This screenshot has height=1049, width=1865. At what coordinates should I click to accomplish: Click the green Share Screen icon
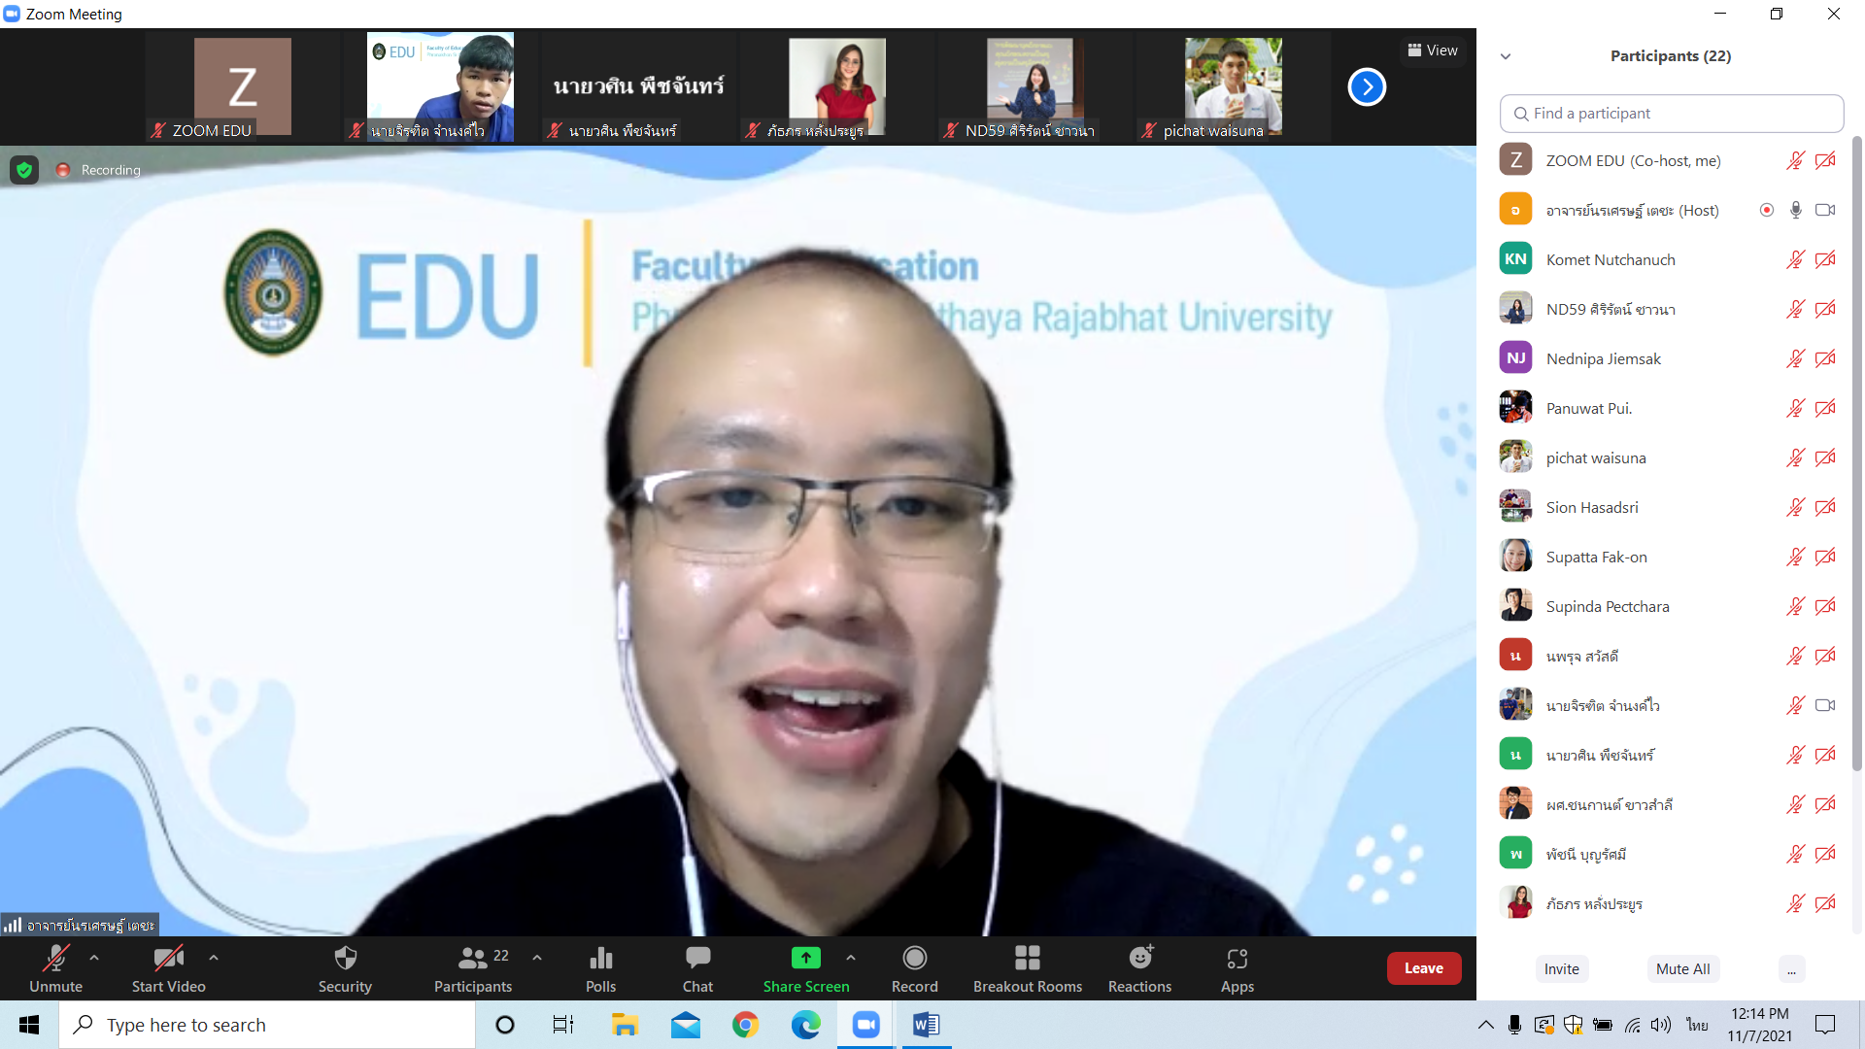point(805,958)
